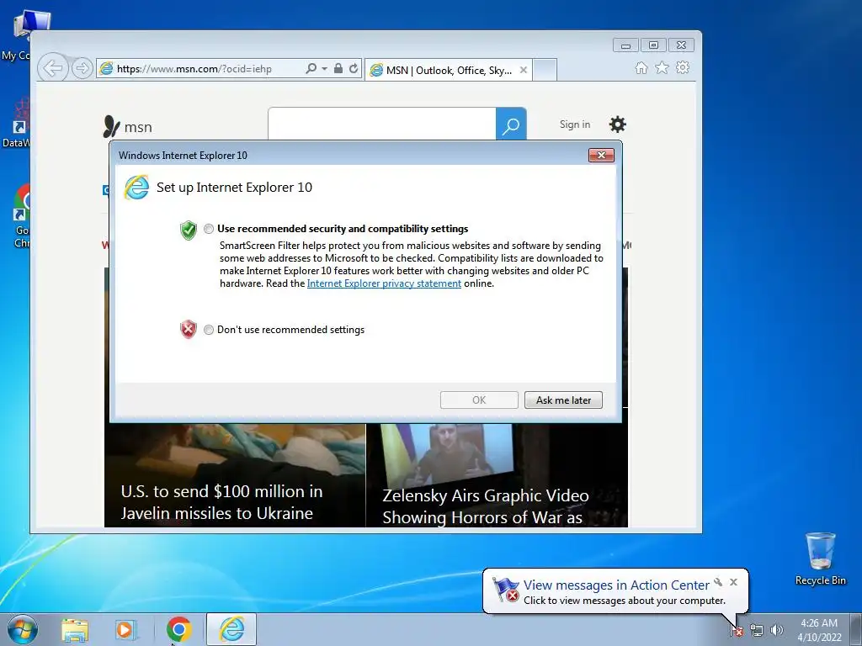Click the Show desktop strip on taskbar
Screen dimensions: 862x646
856,629
